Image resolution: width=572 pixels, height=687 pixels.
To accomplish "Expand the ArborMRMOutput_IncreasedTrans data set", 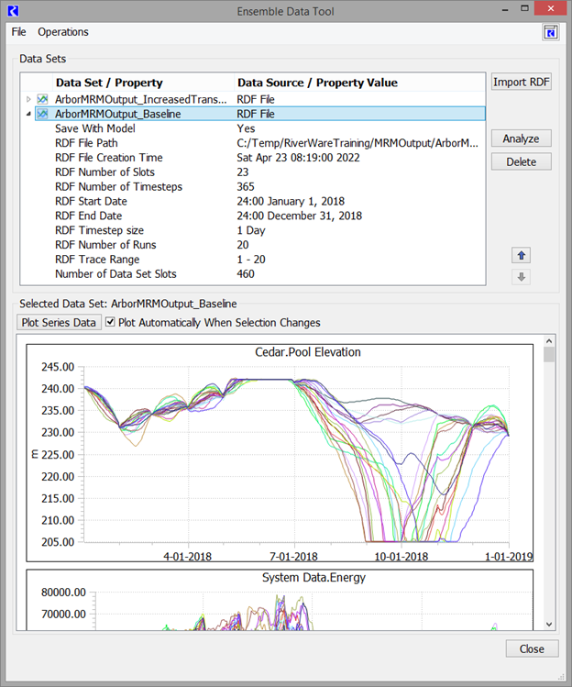I will pos(27,99).
